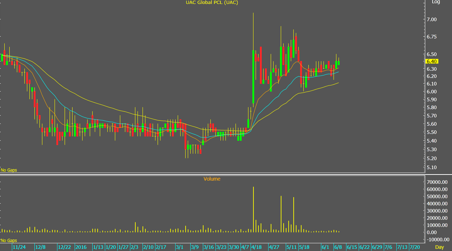452x251 pixels.
Task: Click the 2/17 date marker
Action: pyautogui.click(x=161, y=247)
